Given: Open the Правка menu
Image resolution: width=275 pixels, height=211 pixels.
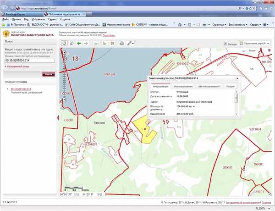Looking at the screenshot, I should click(x=16, y=19).
